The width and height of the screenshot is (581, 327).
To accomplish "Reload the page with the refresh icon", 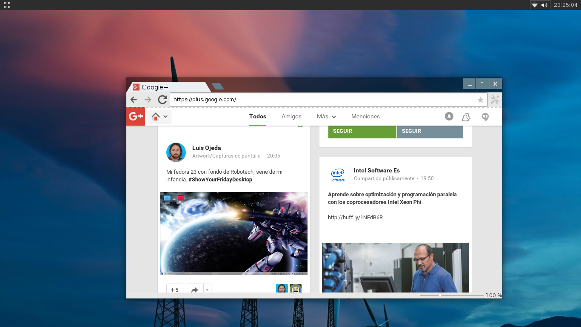I will [x=162, y=100].
